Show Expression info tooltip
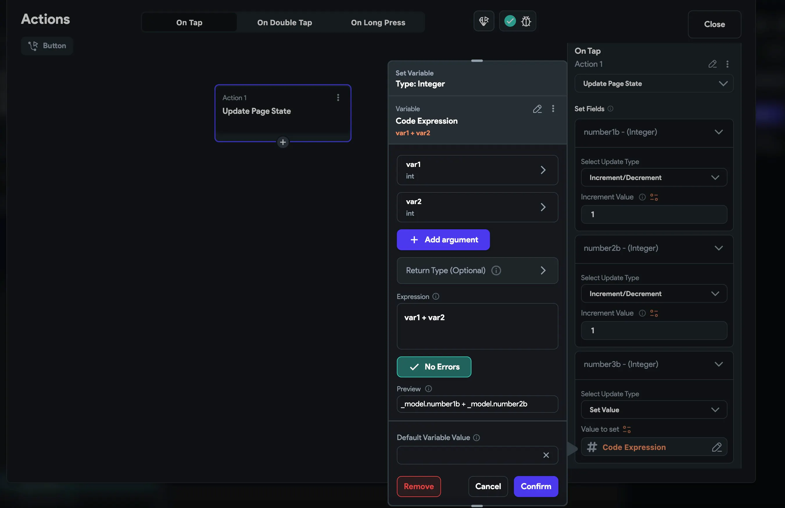Image resolution: width=785 pixels, height=508 pixels. point(435,296)
